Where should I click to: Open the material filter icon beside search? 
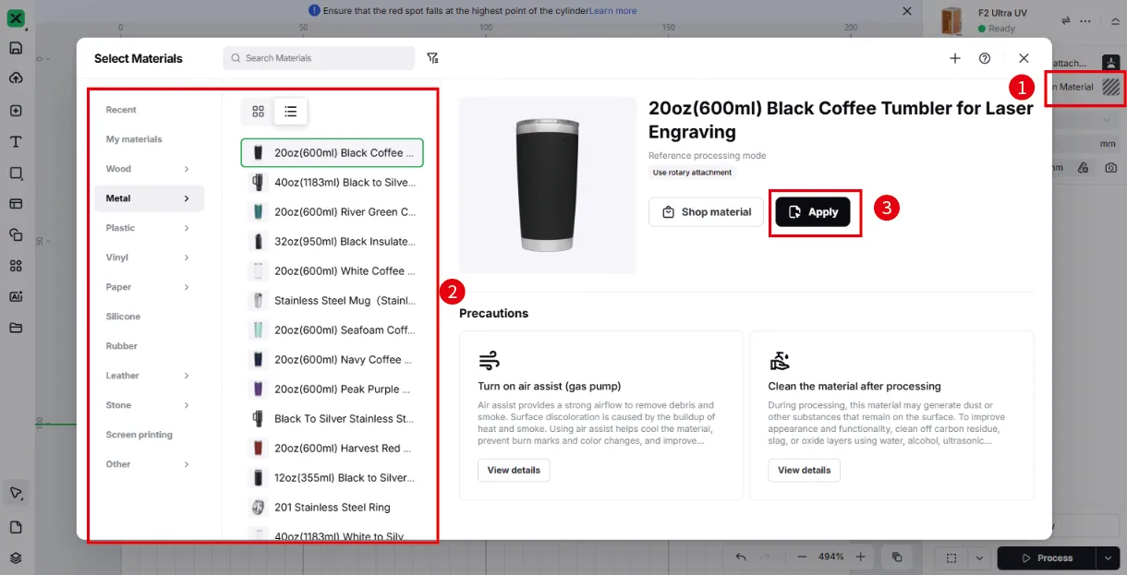pos(432,58)
